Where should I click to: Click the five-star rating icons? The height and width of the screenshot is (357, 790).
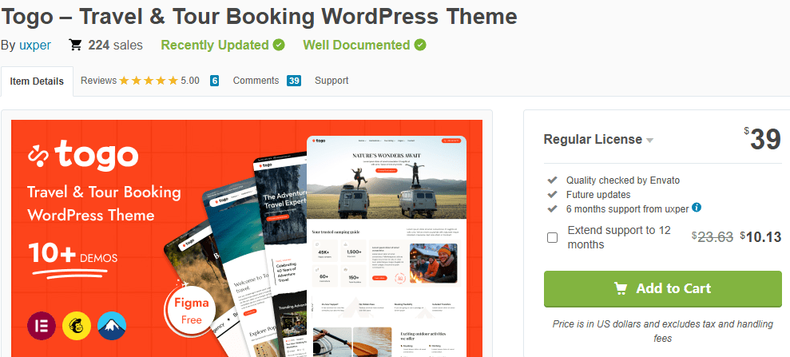[x=149, y=81]
